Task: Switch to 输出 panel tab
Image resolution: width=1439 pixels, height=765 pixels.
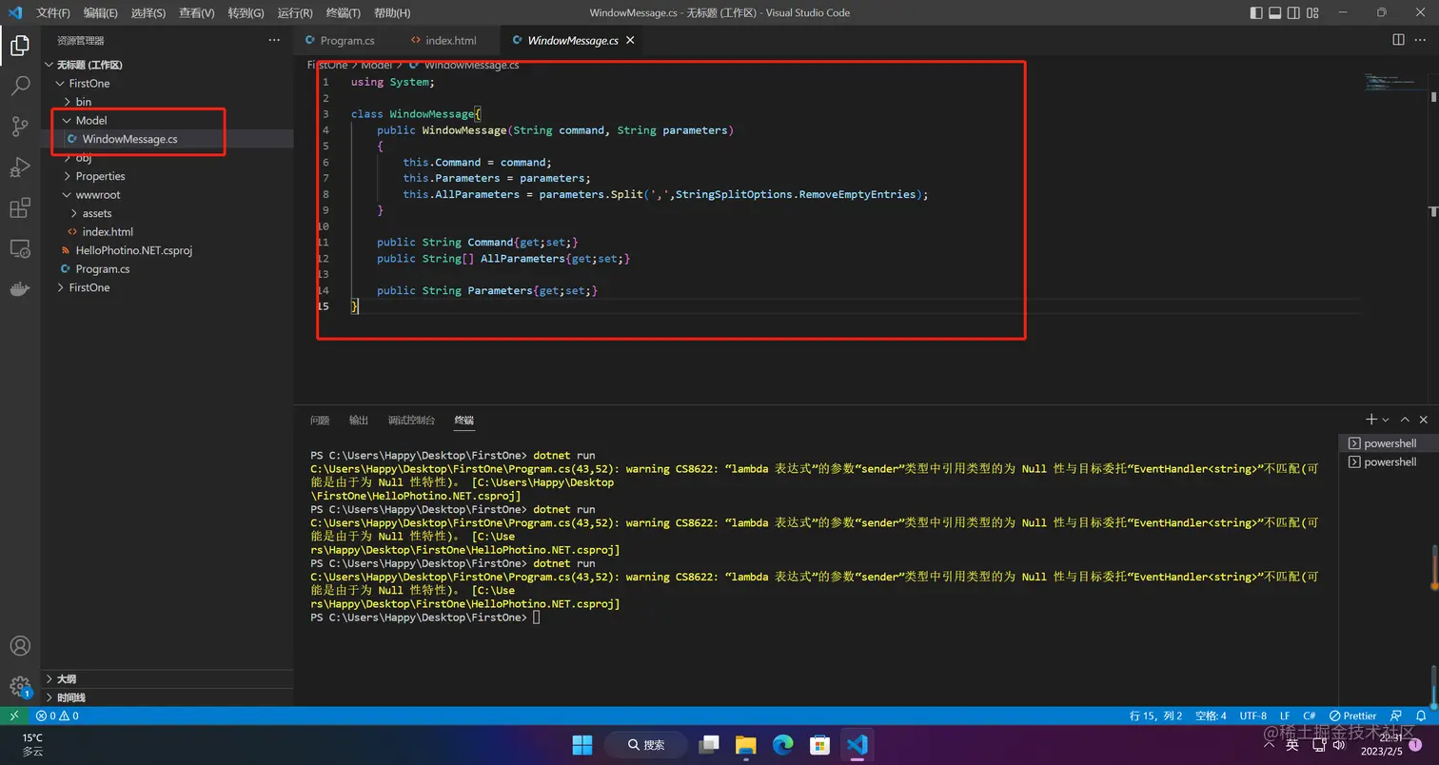Action: click(x=359, y=420)
